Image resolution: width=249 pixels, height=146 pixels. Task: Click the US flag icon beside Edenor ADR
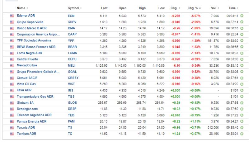click(x=12, y=16)
